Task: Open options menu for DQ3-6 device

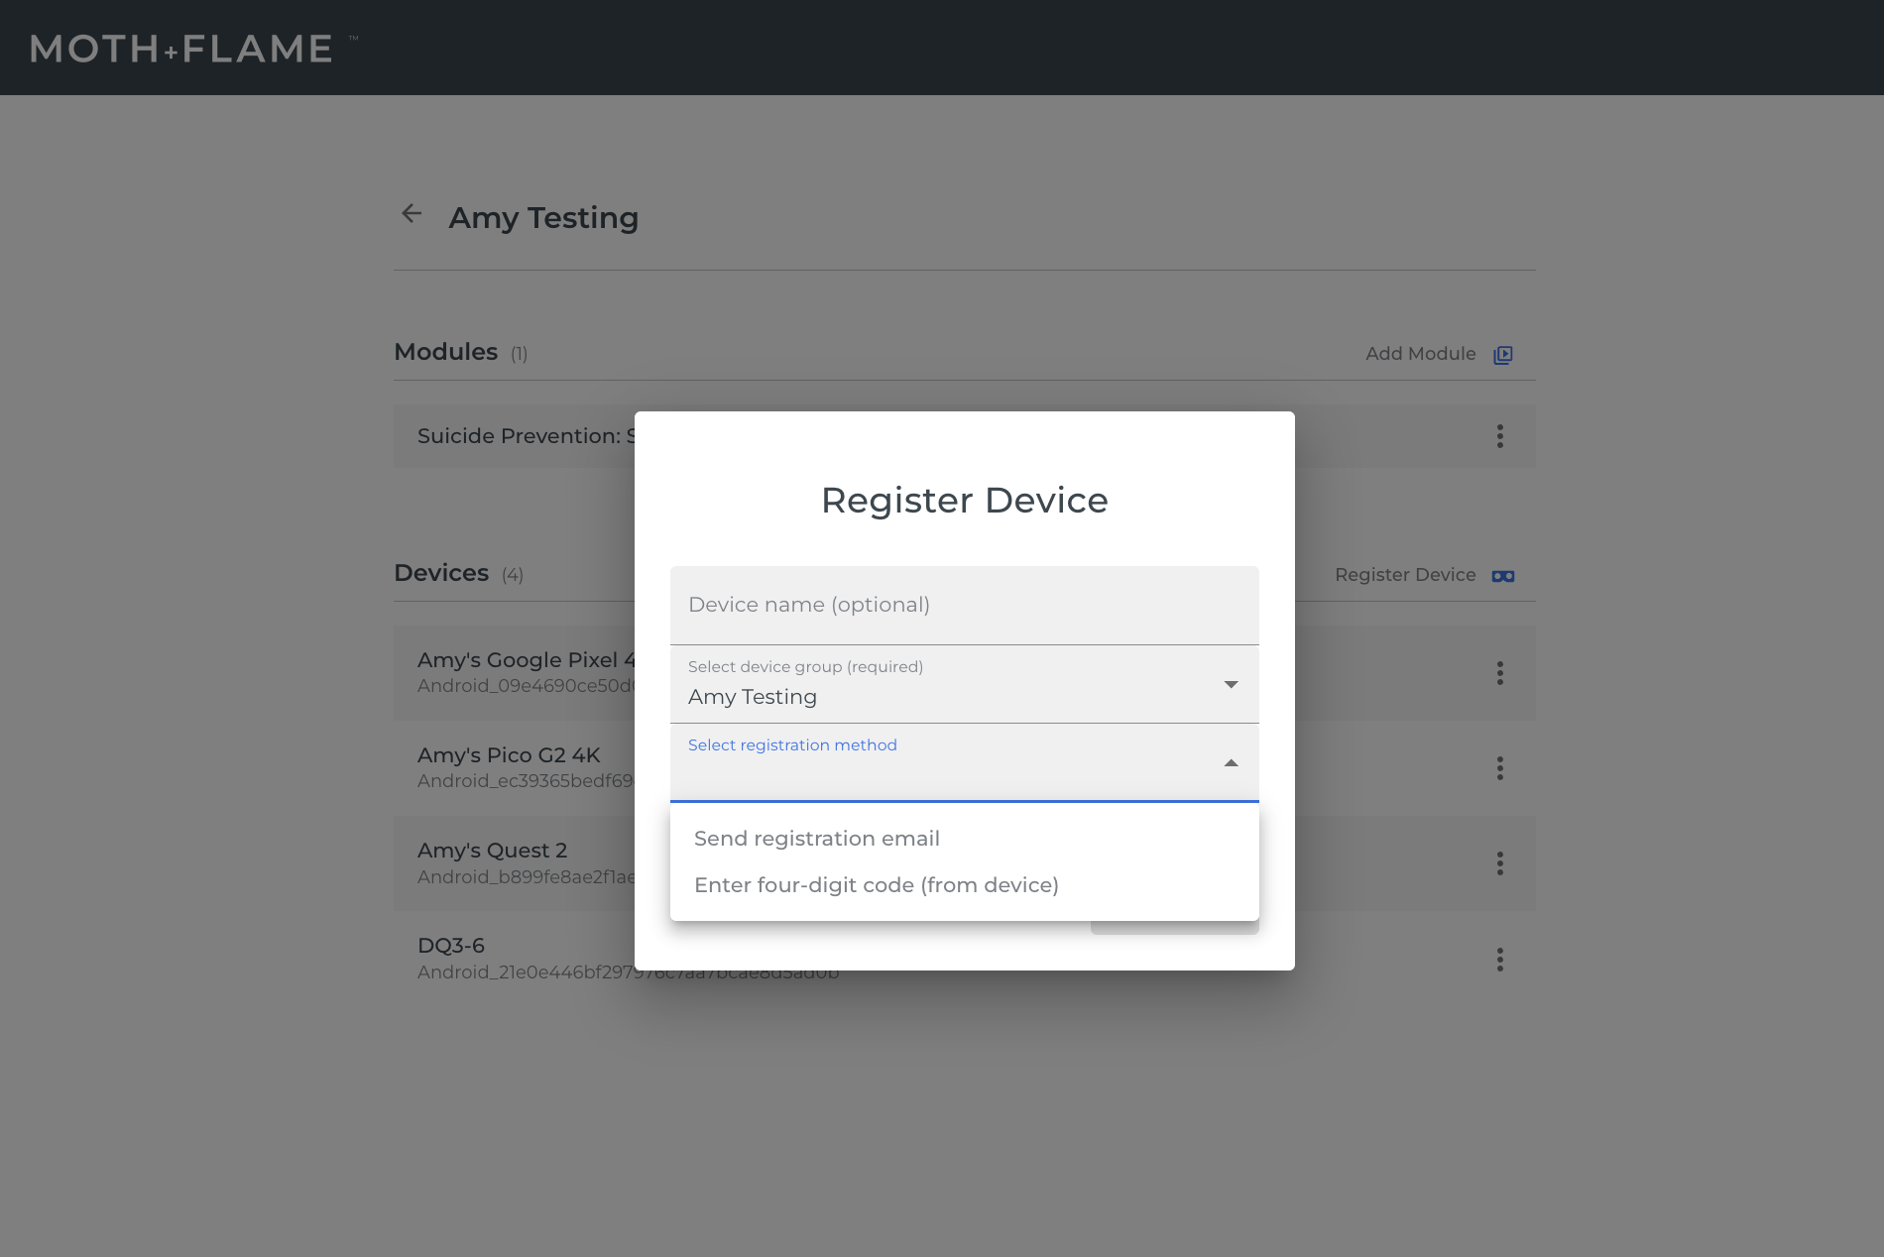Action: [x=1500, y=960]
